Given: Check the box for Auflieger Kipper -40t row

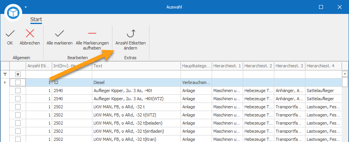Looking at the screenshot, I should tap(18, 91).
